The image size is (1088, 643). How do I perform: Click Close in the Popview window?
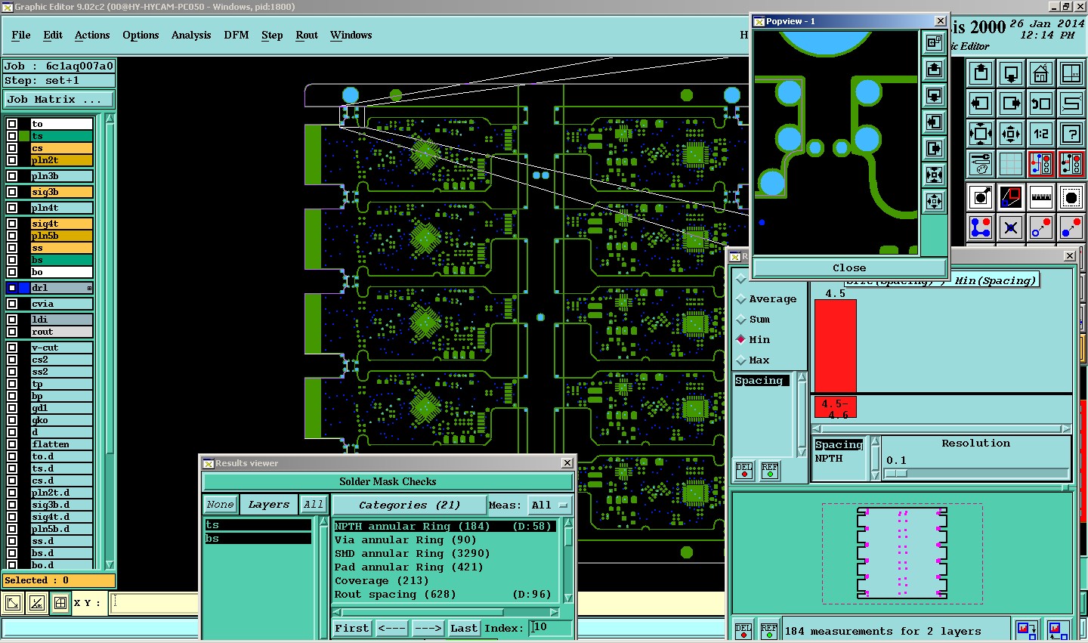849,267
